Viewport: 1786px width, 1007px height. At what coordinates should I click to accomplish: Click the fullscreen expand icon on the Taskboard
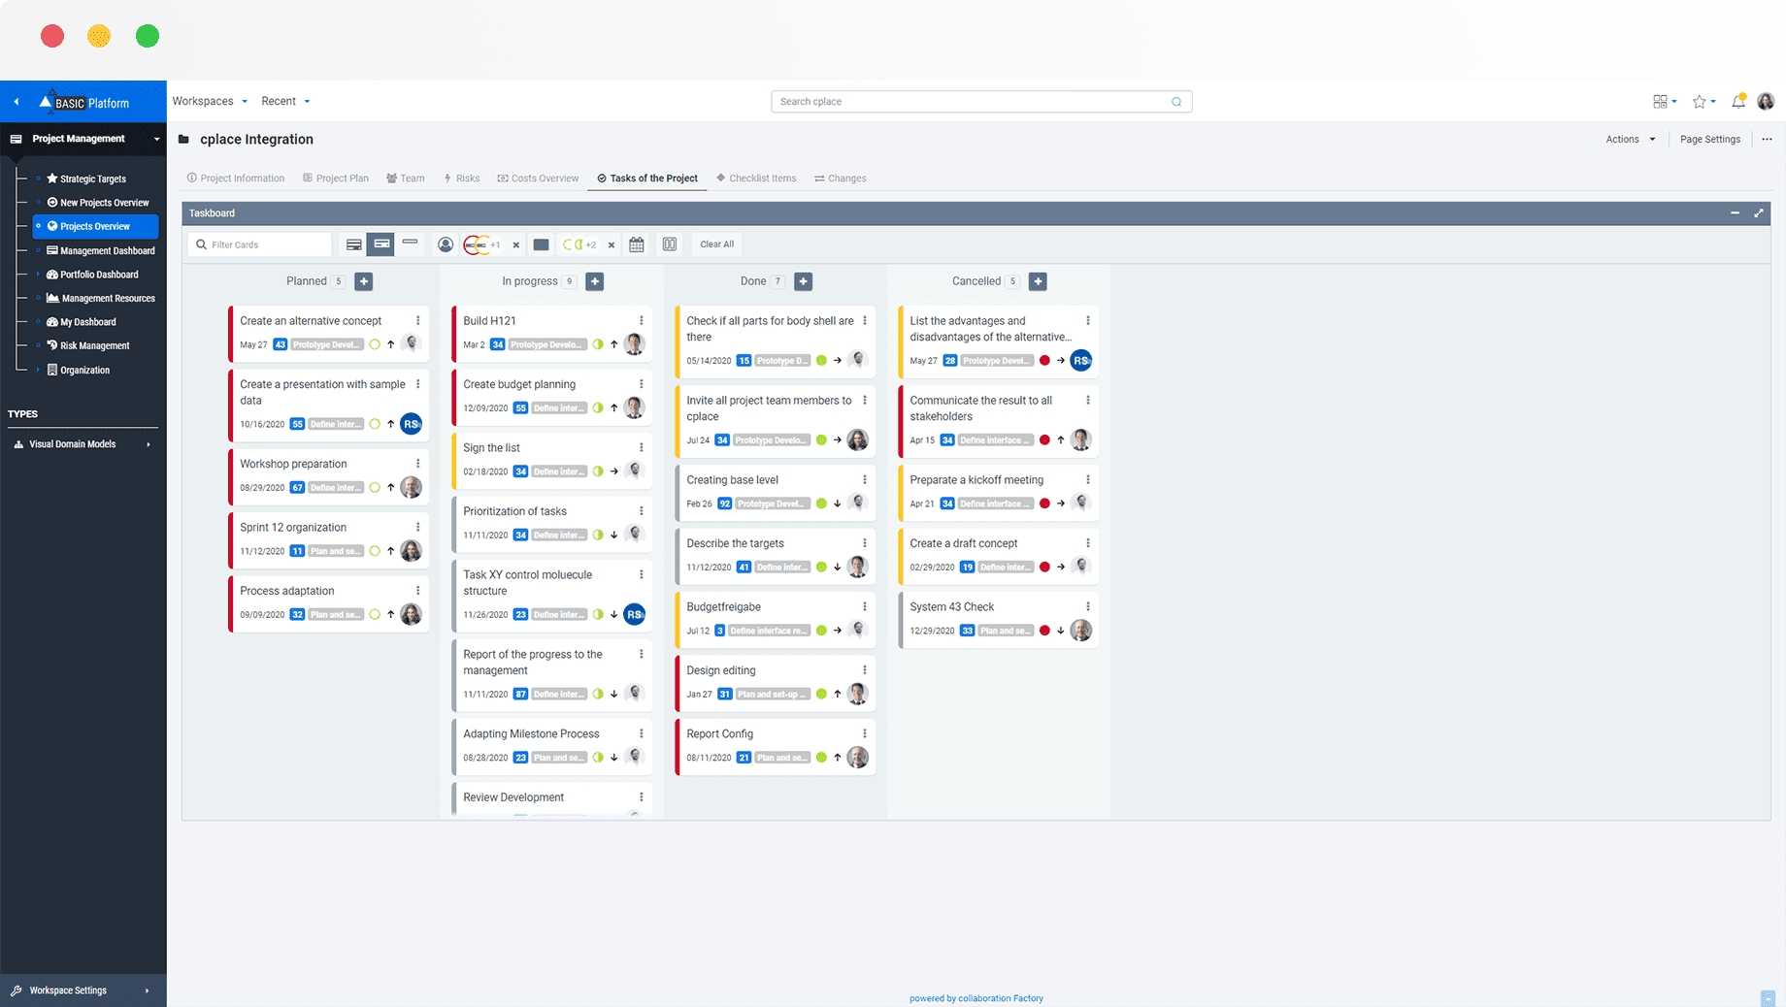pos(1759,212)
